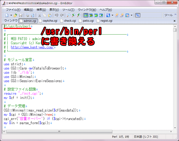Viewport: 179px width, 141px height.
Task: Click the EmEditor title bar icon
Action: point(4,3)
